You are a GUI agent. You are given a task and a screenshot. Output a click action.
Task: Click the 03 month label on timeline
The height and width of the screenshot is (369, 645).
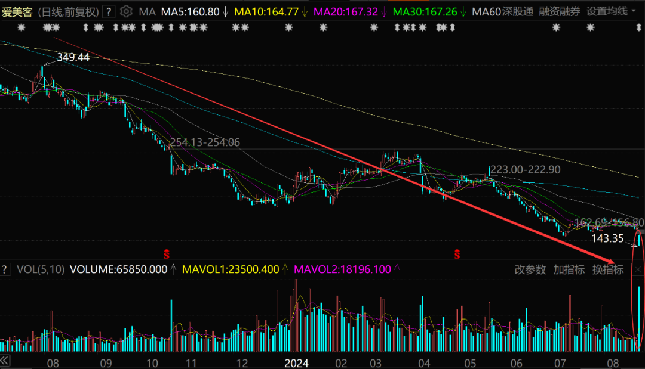(x=376, y=363)
